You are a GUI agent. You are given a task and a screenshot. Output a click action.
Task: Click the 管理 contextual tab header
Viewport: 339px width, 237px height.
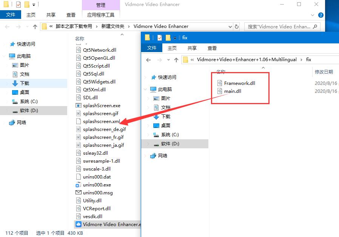click(x=101, y=5)
